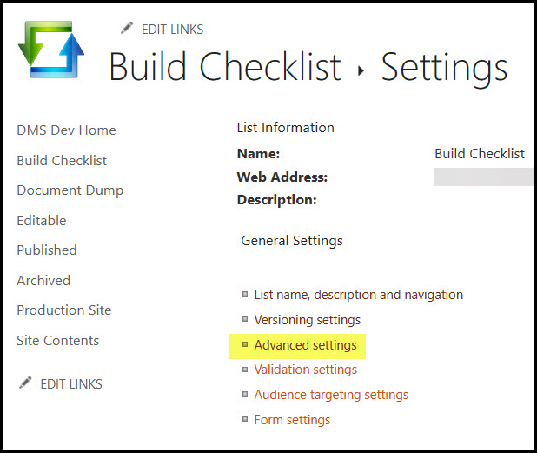Click the highlighted Advanced settings link

click(305, 345)
